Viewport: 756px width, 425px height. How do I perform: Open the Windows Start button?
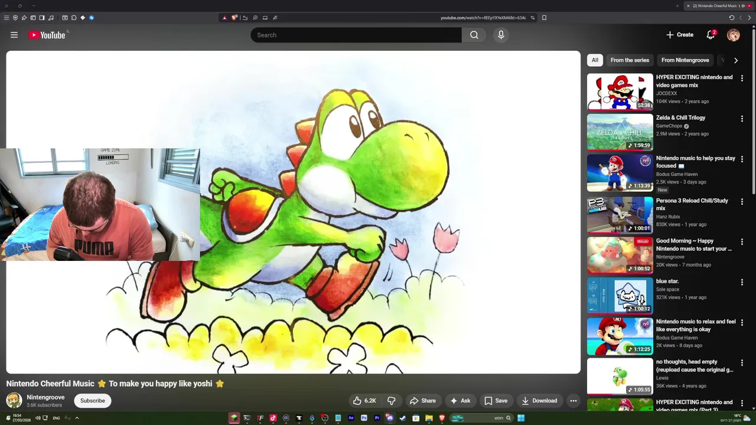[521, 418]
